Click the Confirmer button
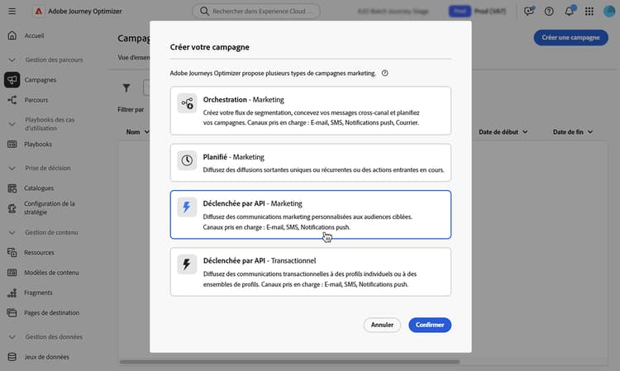 (x=430, y=325)
